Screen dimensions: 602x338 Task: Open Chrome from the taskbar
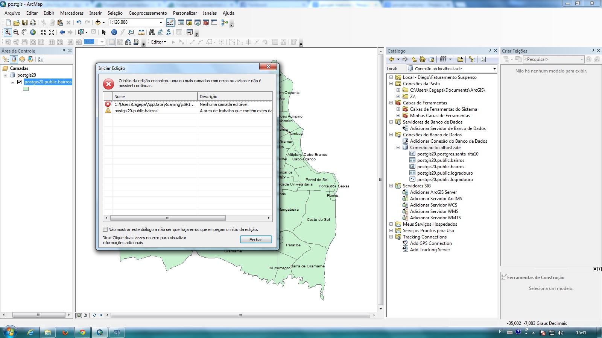coord(82,332)
